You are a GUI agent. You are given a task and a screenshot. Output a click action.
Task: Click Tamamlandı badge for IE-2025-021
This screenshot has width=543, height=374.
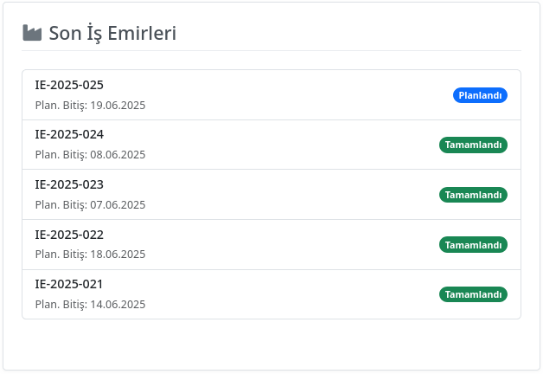pyautogui.click(x=473, y=294)
